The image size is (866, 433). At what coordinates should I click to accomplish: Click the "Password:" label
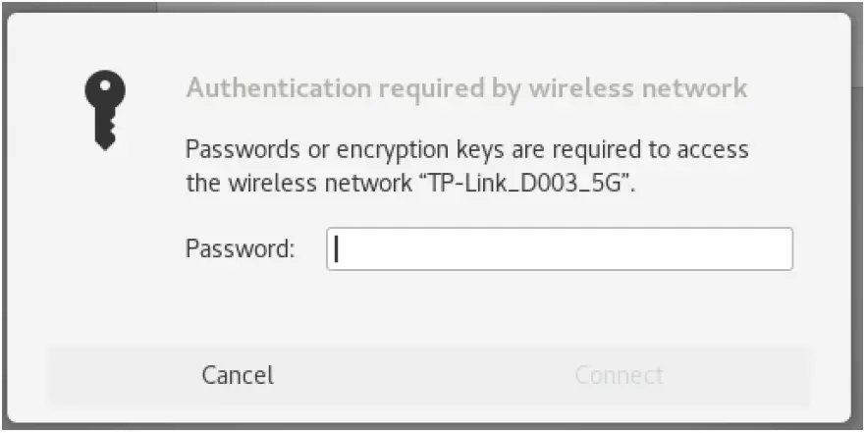click(x=240, y=249)
